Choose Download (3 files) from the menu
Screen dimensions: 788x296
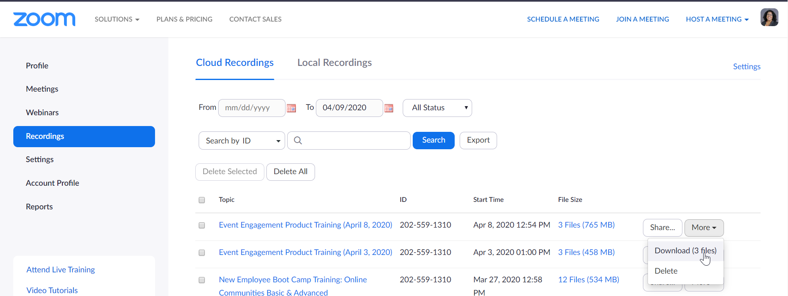(x=685, y=251)
